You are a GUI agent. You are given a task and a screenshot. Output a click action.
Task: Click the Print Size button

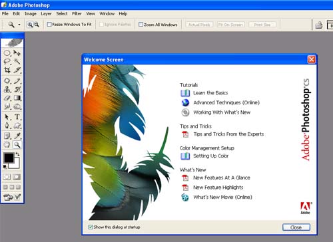tap(262, 25)
